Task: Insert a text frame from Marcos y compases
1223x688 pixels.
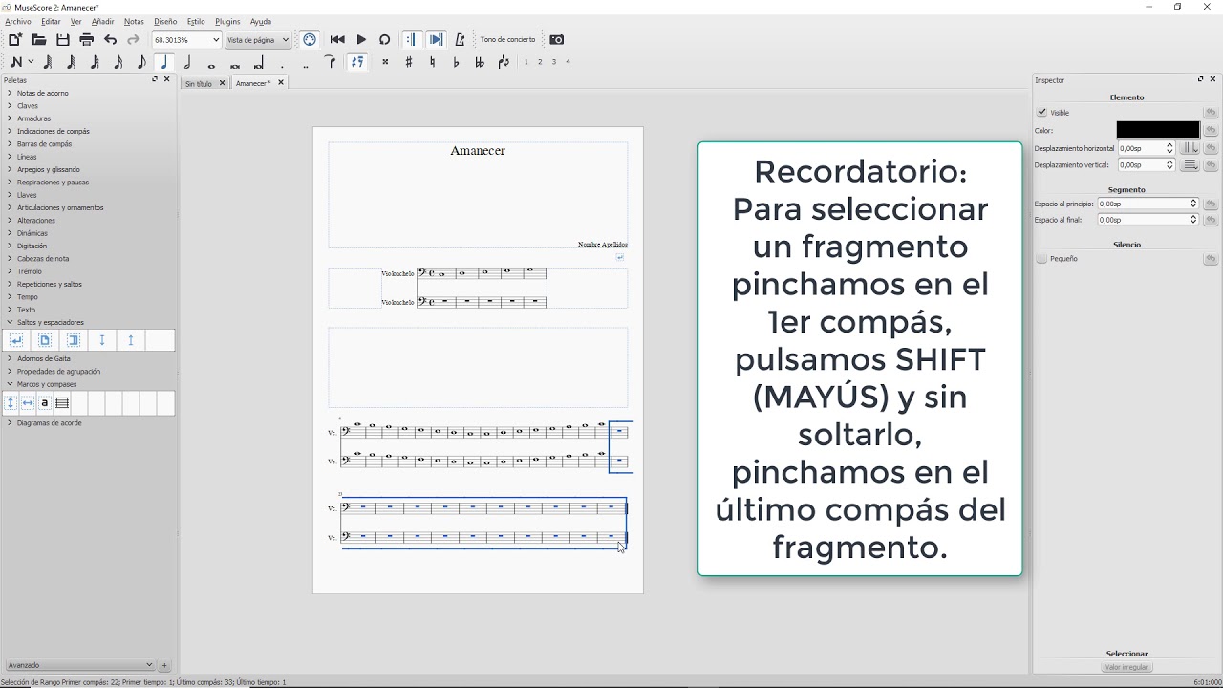Action: (x=45, y=403)
